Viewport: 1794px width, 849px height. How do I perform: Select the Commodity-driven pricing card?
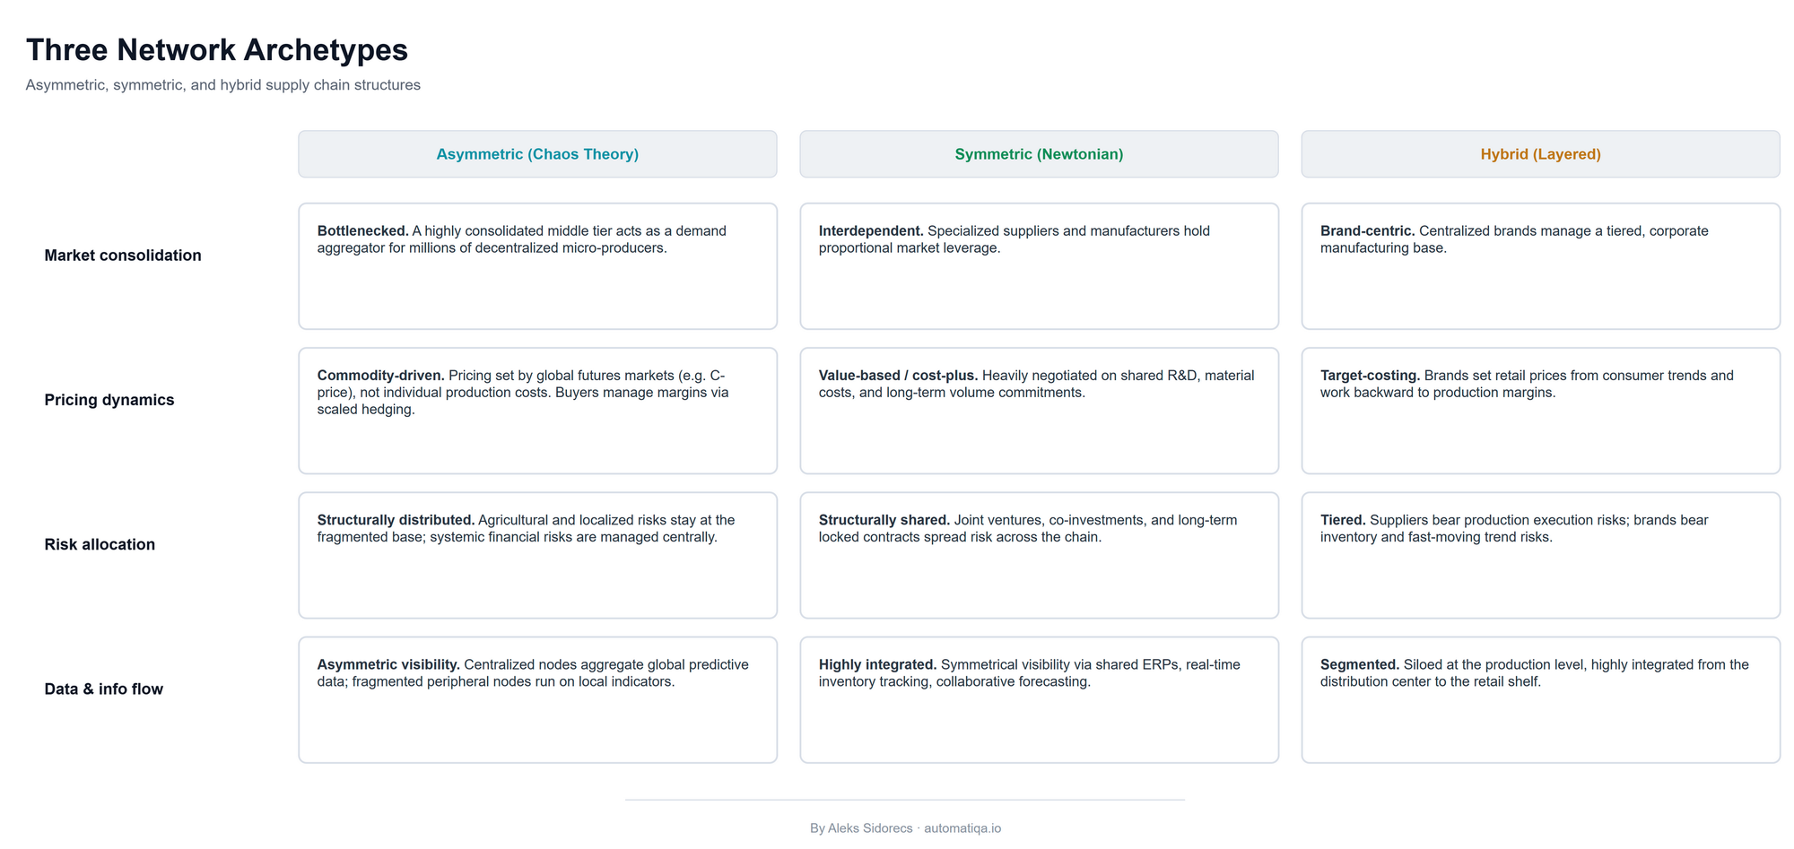[x=537, y=411]
